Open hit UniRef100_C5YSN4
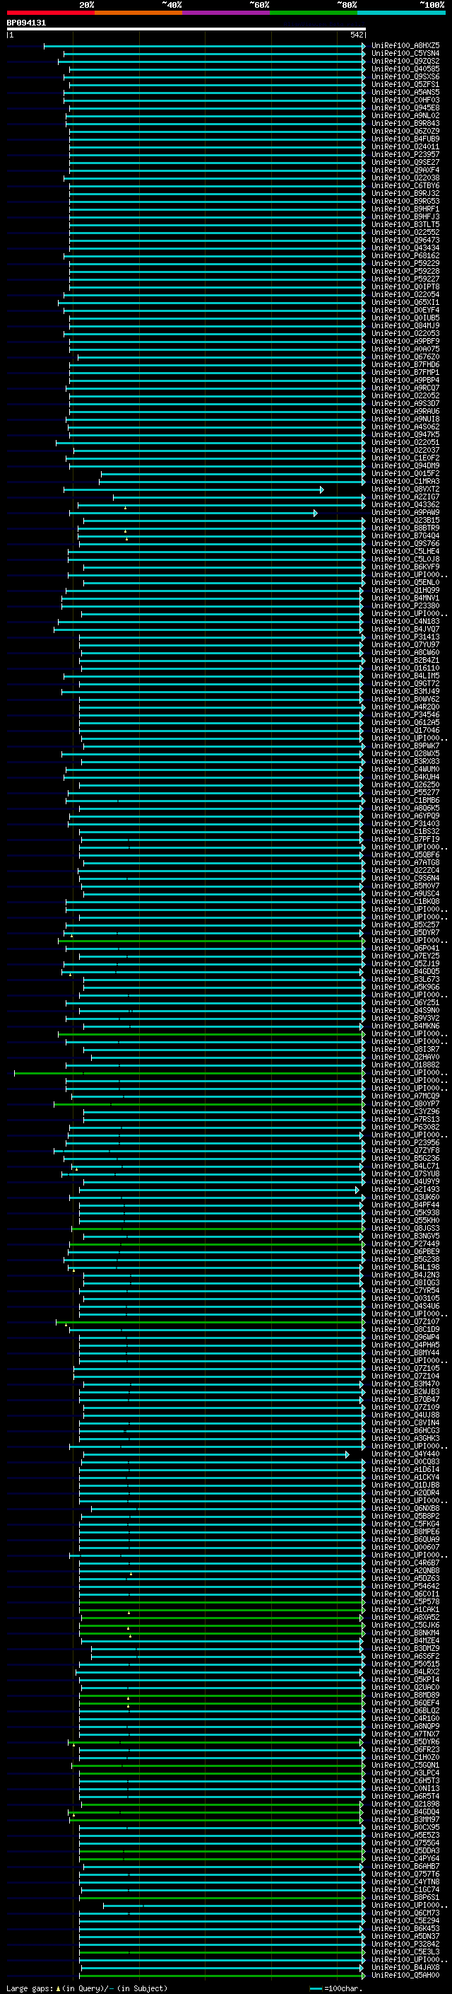This screenshot has width=452, height=1994. coord(405,54)
